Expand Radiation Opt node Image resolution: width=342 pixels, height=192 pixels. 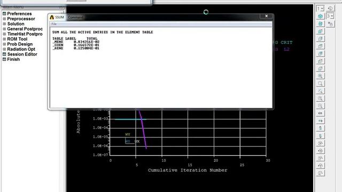click(x=4, y=49)
